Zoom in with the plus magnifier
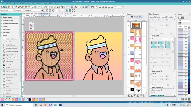 pyautogui.click(x=103, y=7)
